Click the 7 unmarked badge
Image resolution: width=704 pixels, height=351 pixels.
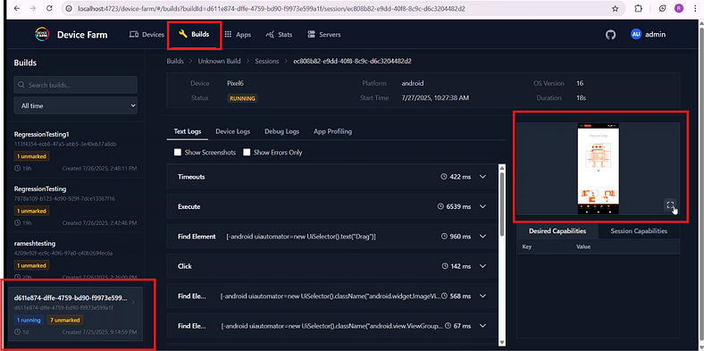tap(65, 320)
